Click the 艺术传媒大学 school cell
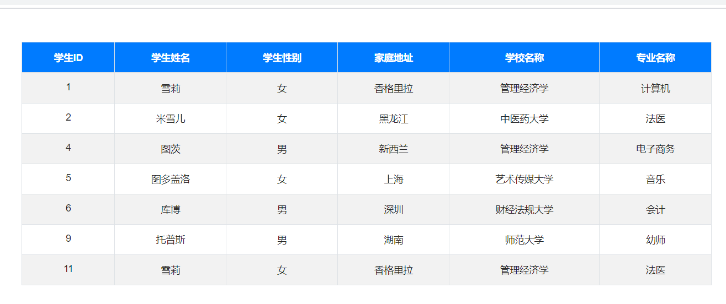 tap(524, 179)
